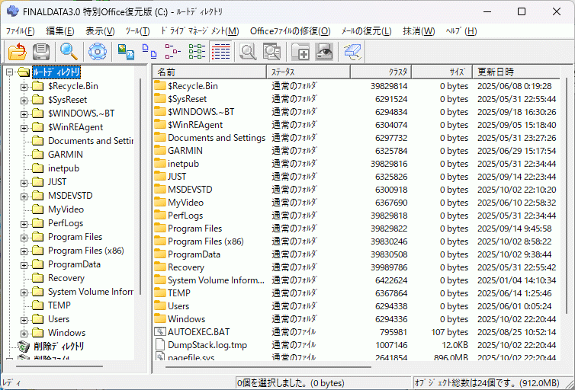This screenshot has width=575, height=390.
Task: Click the Recovery folder icon in file list
Action: (x=160, y=267)
